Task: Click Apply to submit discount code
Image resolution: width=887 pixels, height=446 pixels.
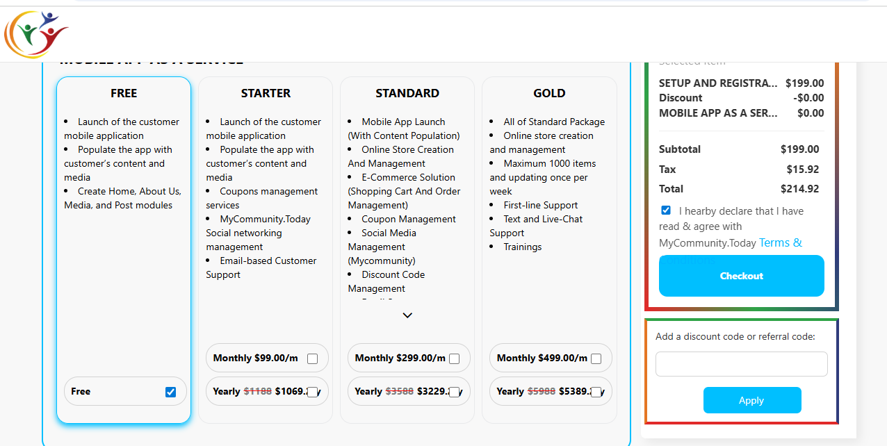Action: click(751, 400)
